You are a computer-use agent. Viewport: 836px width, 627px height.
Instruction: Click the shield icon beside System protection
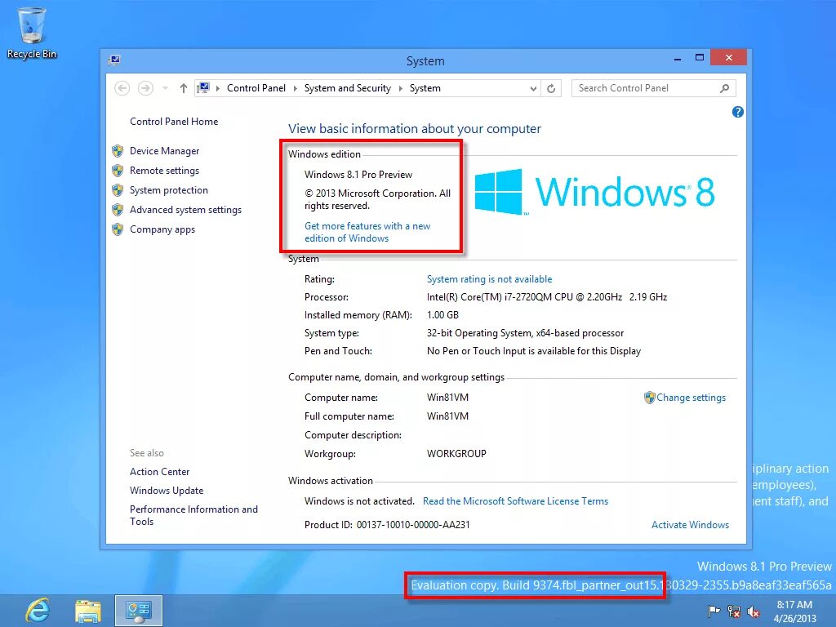coord(118,190)
